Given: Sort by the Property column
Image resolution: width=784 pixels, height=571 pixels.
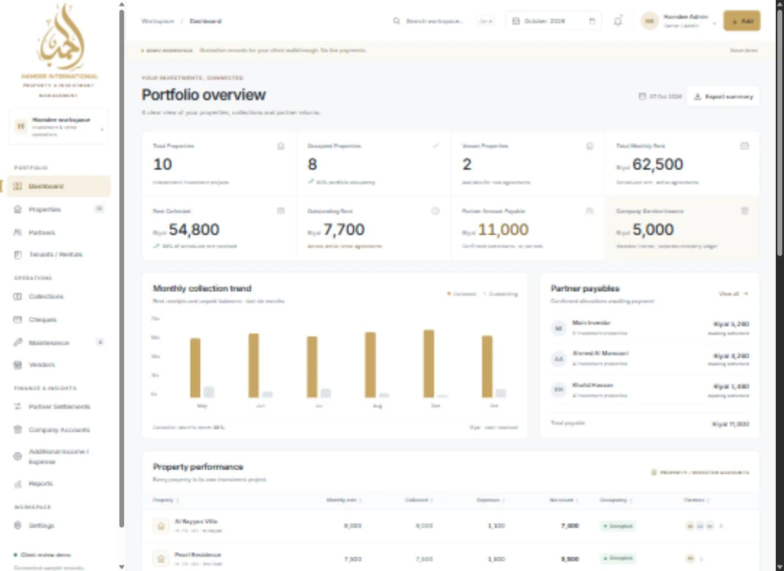Looking at the screenshot, I should (x=166, y=500).
